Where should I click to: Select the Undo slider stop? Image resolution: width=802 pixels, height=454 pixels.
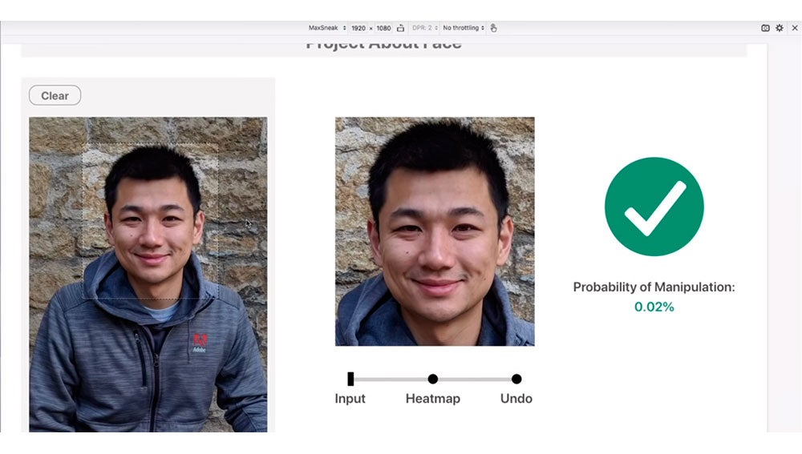[x=516, y=379]
